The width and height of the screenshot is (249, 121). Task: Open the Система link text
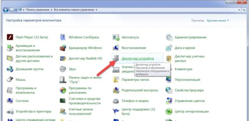click(22, 101)
